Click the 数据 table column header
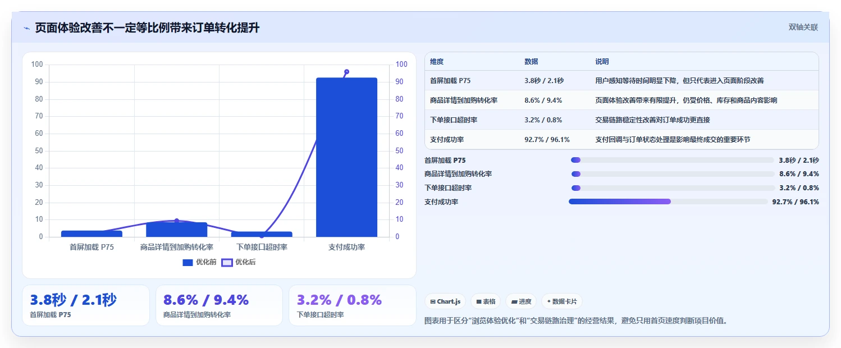Image resolution: width=841 pixels, height=348 pixels. (x=531, y=62)
